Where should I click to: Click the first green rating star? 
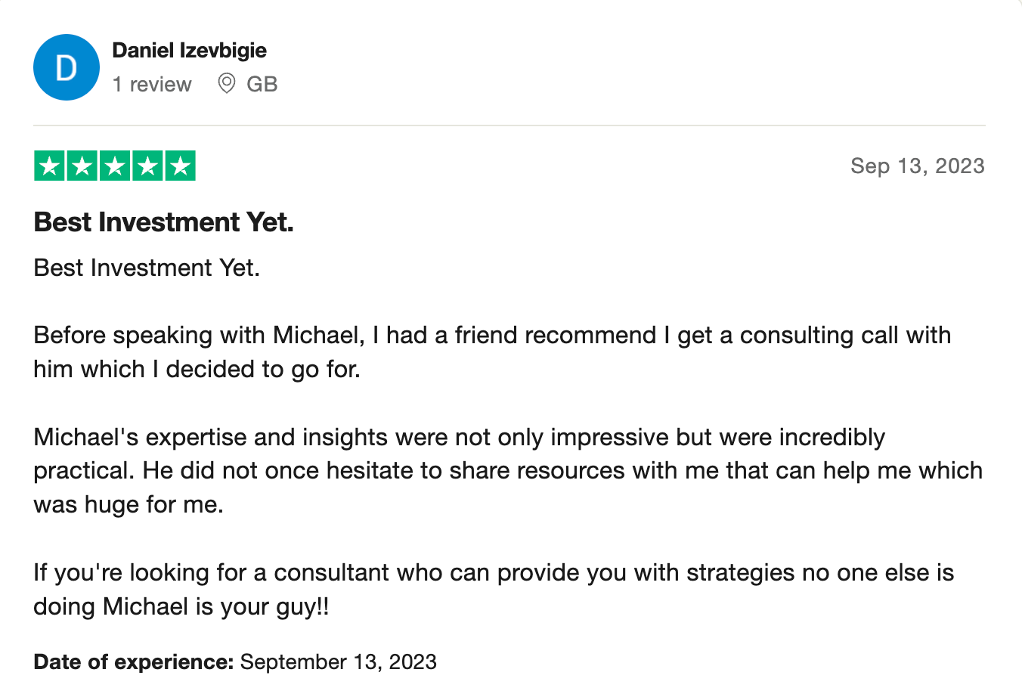(x=50, y=166)
